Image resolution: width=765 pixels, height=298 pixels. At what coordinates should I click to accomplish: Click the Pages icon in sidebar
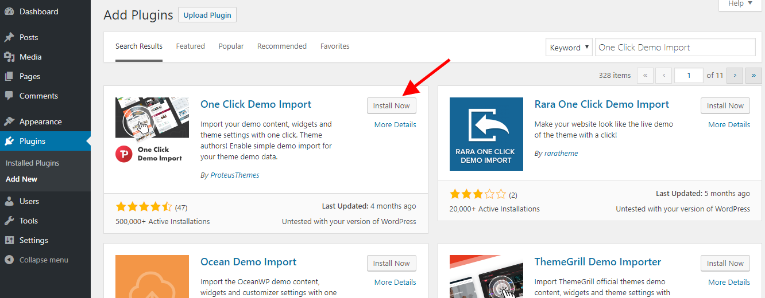point(9,76)
